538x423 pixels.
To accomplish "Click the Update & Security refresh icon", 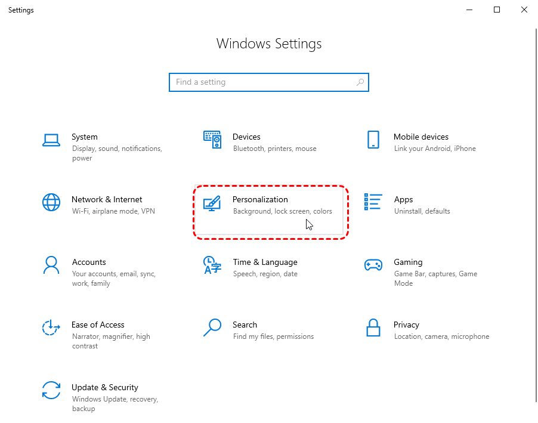I will (x=51, y=390).
